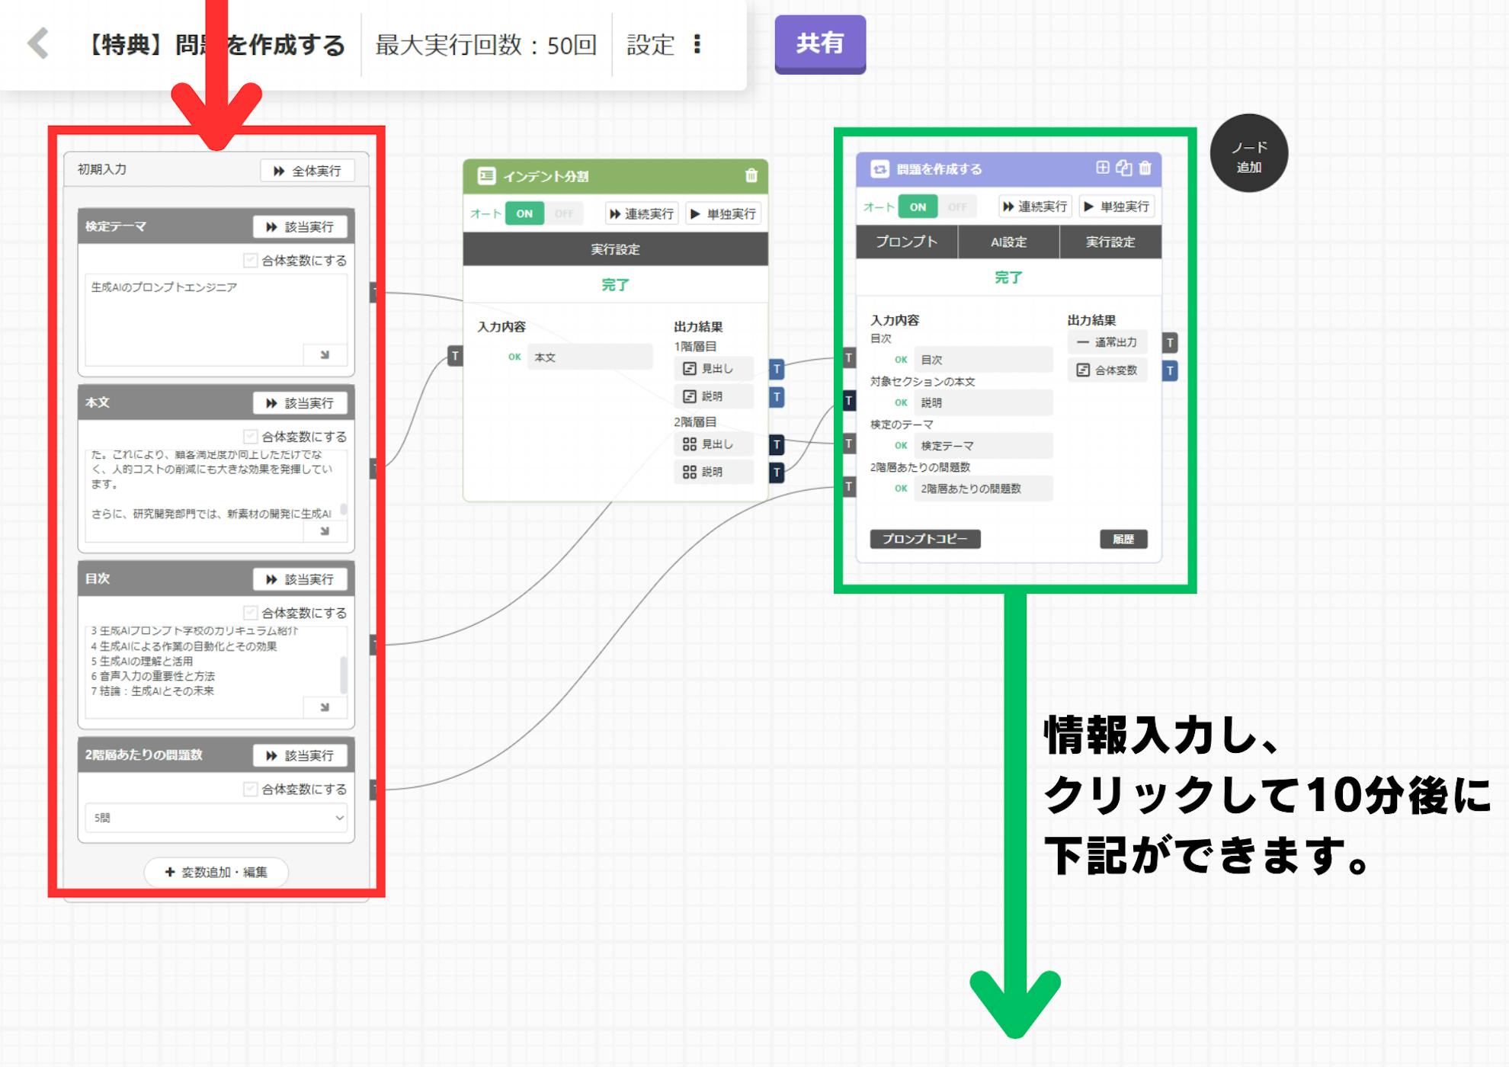
Task: Toggle オート OFF on インデント分割 node
Action: pyautogui.click(x=564, y=214)
